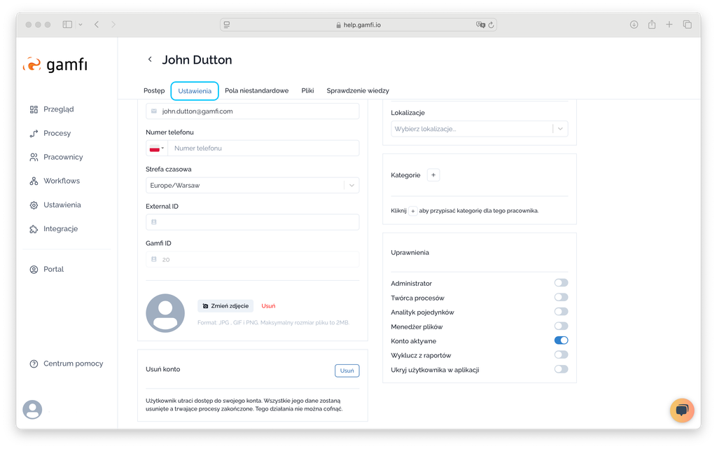This screenshot has width=717, height=449.
Task: Click the Przegląd dashboard icon in sidebar
Action: click(34, 109)
